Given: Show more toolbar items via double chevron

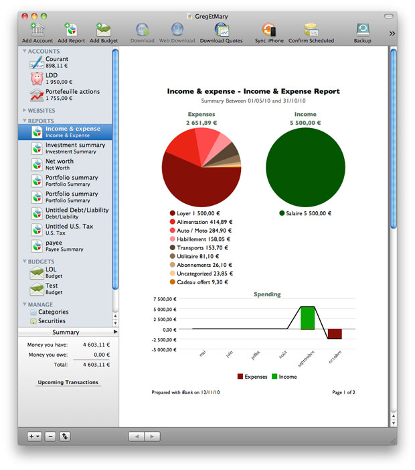Looking at the screenshot, I should click(x=392, y=34).
